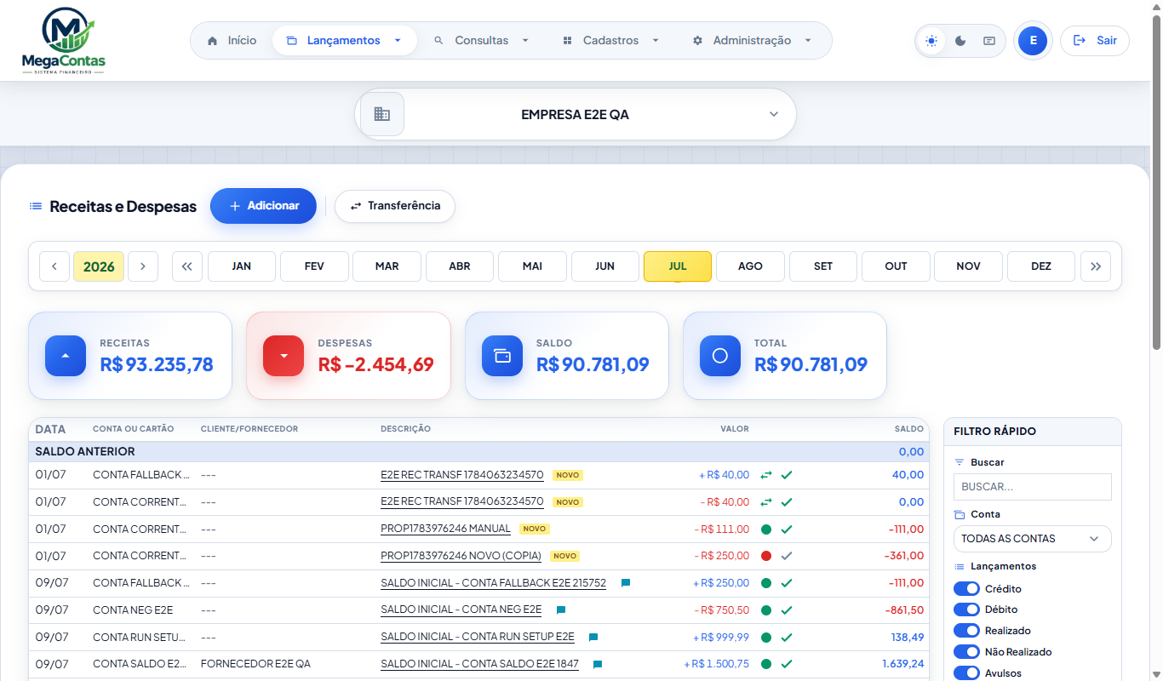Click transfer arrows icon on -R$ 40,00 row
This screenshot has height=681, width=1163.
[x=766, y=502]
